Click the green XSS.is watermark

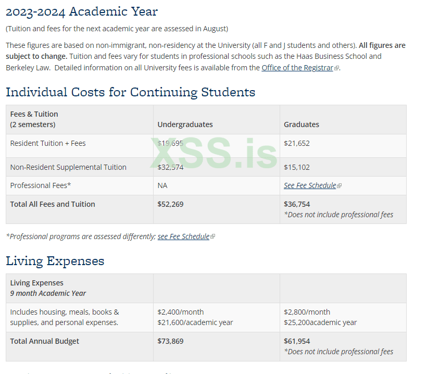(x=213, y=154)
